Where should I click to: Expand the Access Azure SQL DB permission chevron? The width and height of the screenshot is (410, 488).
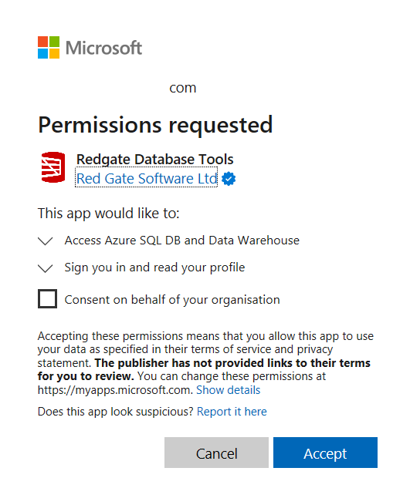coord(46,241)
